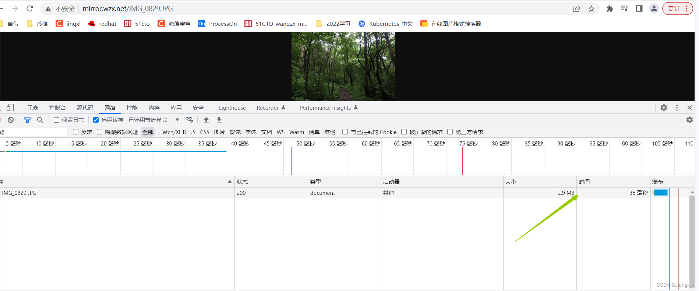The image size is (699, 291).
Task: Click the forest image thumbnail
Action: [x=343, y=66]
